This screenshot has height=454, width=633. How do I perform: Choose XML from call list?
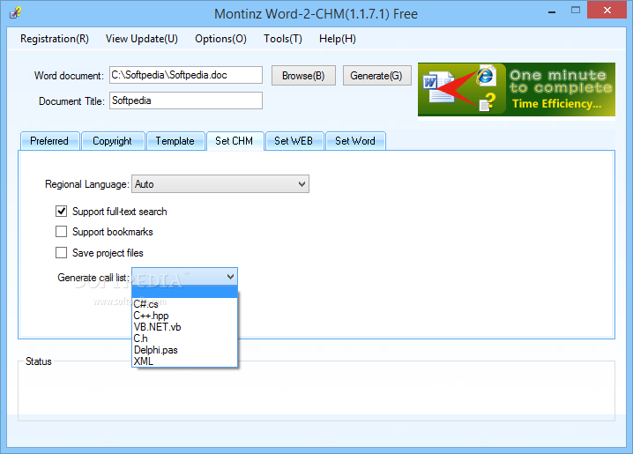(184, 361)
